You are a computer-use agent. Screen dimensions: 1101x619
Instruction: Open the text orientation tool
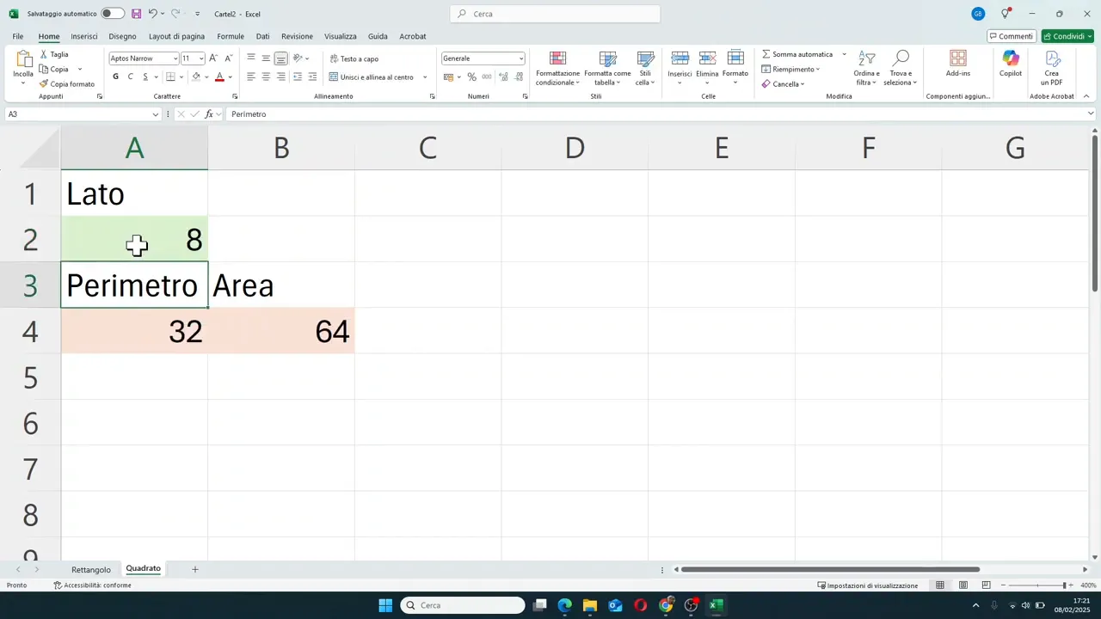(x=298, y=58)
